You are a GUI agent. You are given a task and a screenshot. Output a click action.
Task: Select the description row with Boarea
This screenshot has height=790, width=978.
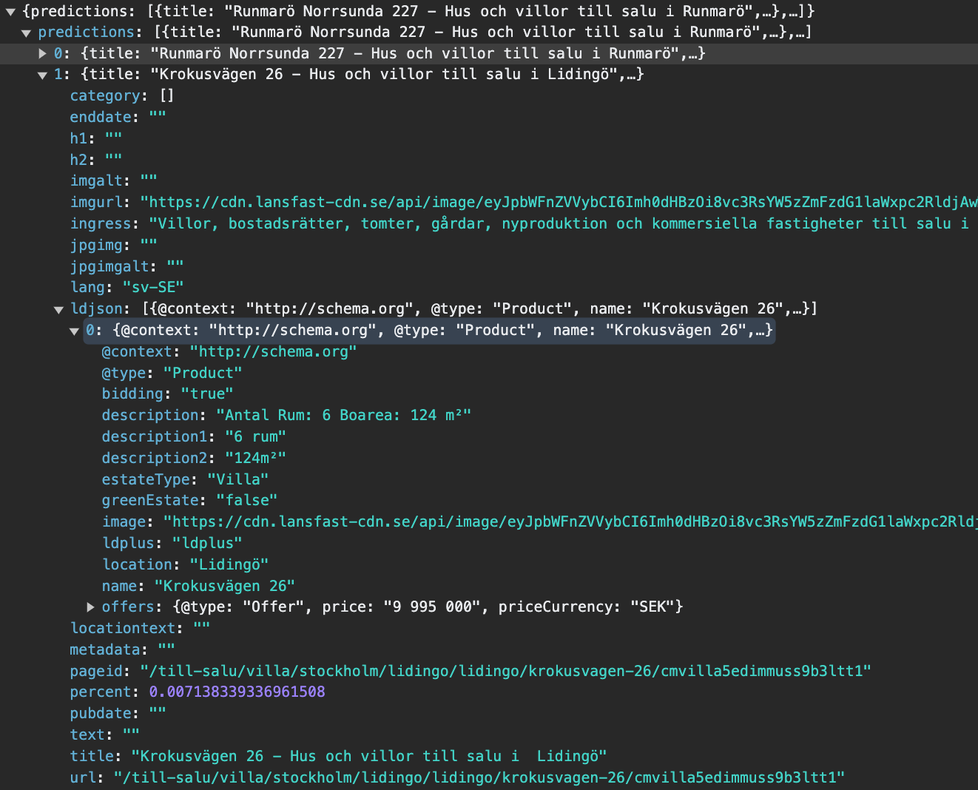click(296, 415)
